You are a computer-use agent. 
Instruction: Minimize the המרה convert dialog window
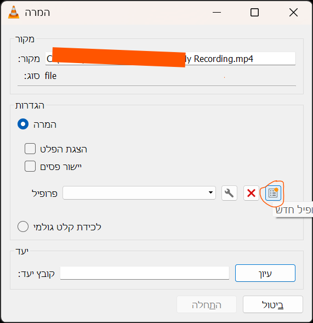217,13
